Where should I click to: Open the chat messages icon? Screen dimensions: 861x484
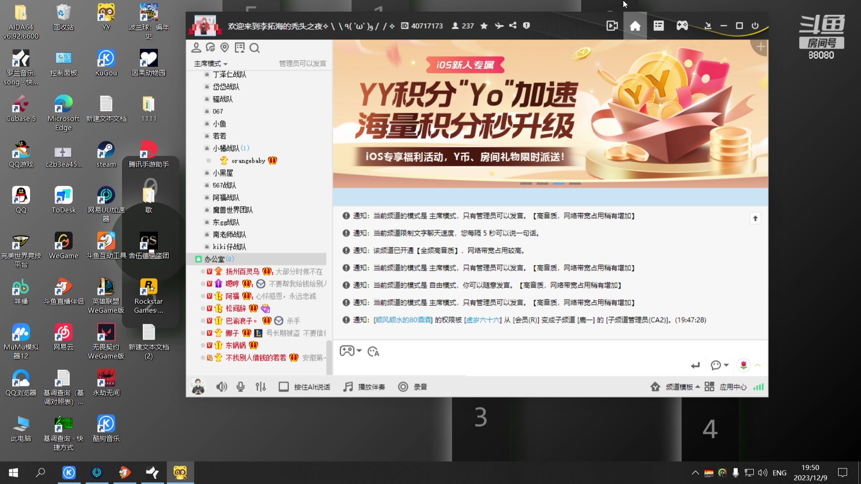click(210, 48)
